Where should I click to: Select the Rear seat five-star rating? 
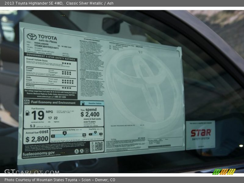point(68,83)
